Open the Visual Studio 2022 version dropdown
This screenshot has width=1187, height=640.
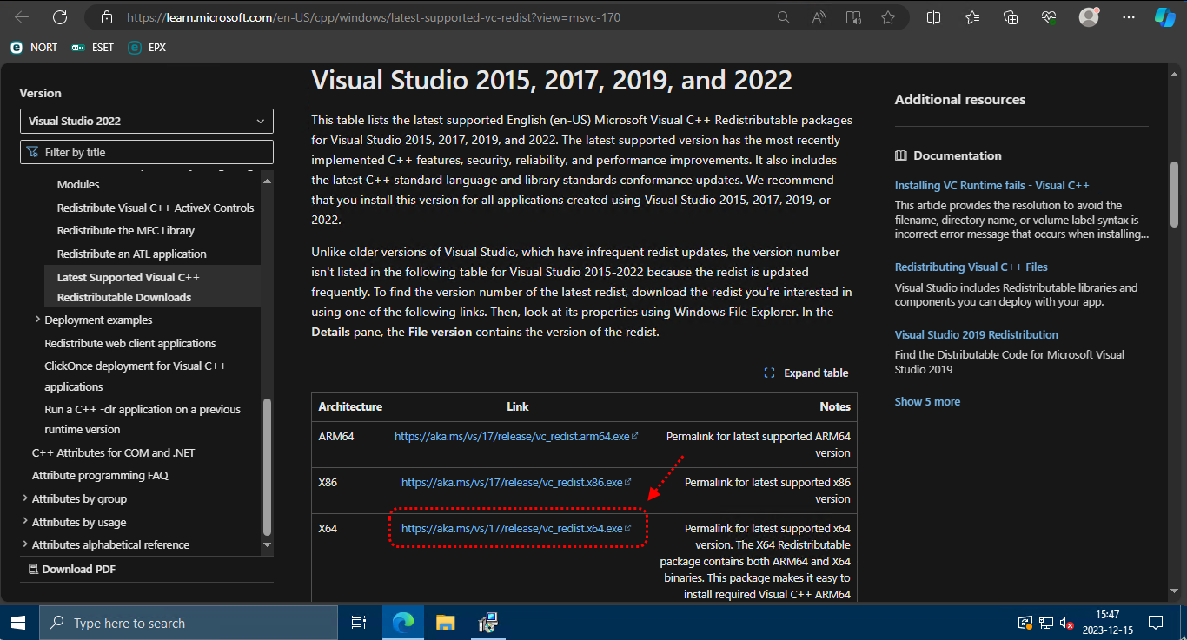[x=146, y=121]
